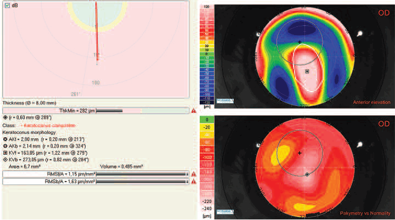Click the cross center marker on Pakymetry map
This screenshot has width=395, height=220.
coord(300,153)
